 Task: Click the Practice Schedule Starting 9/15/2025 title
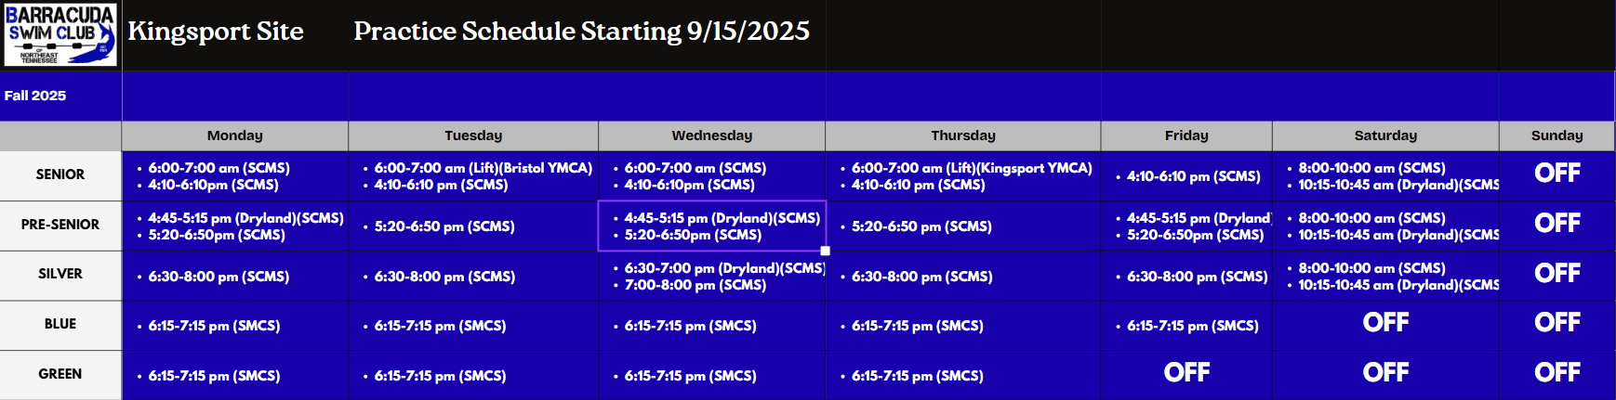point(581,32)
